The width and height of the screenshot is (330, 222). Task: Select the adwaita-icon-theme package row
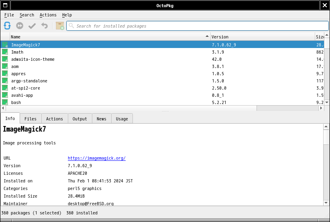click(162, 59)
